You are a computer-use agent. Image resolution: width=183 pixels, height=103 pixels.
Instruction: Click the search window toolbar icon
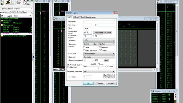[28, 4]
